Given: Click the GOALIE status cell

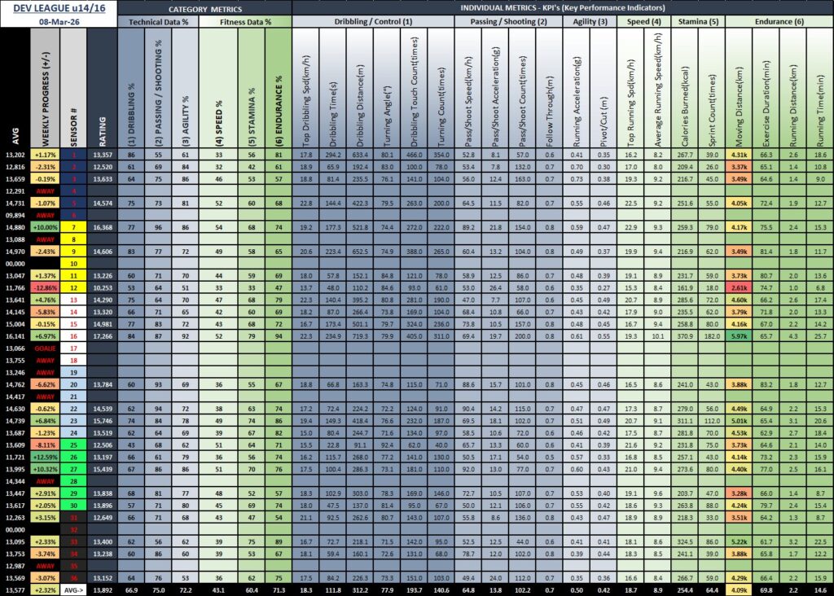Looking at the screenshot, I should point(44,347).
